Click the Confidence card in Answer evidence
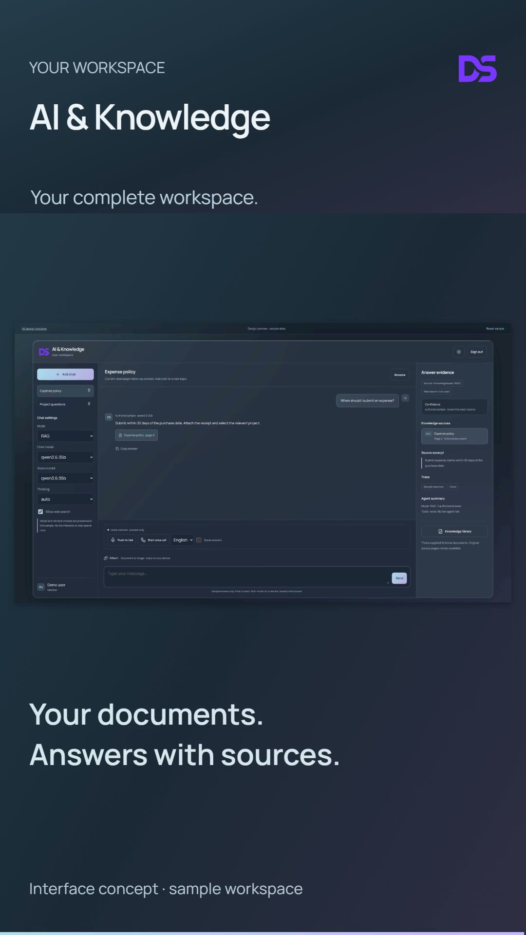Image resolution: width=526 pixels, height=935 pixels. click(x=454, y=407)
